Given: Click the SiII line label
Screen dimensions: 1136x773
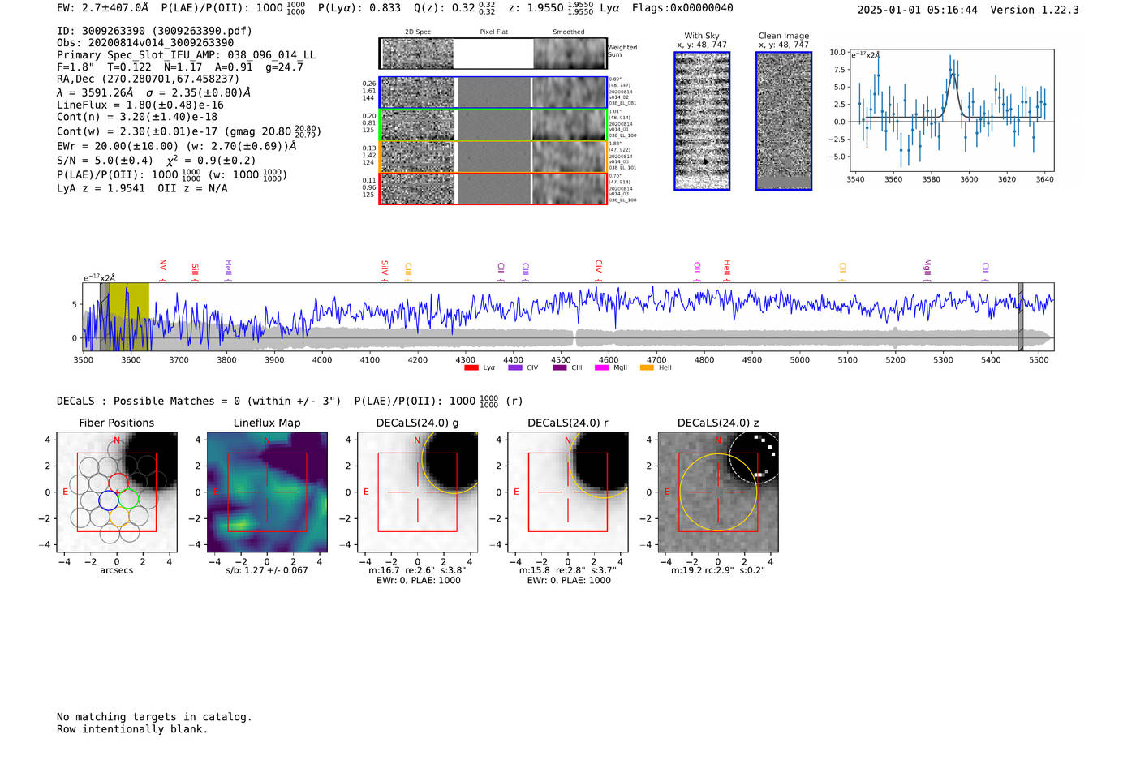Looking at the screenshot, I should click(x=195, y=270).
